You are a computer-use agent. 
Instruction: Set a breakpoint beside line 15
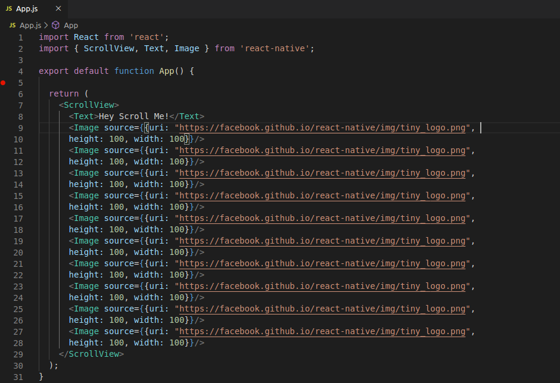3,195
